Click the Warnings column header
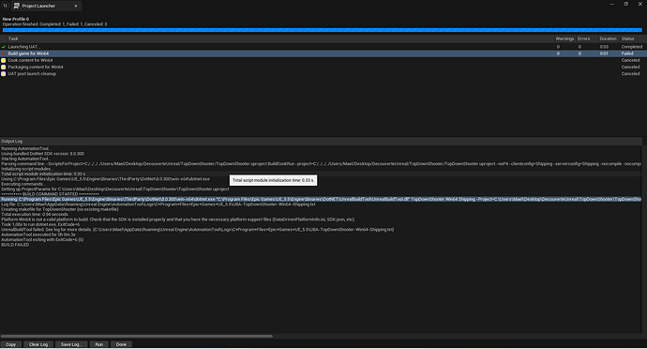This screenshot has height=349, width=647. [564, 38]
